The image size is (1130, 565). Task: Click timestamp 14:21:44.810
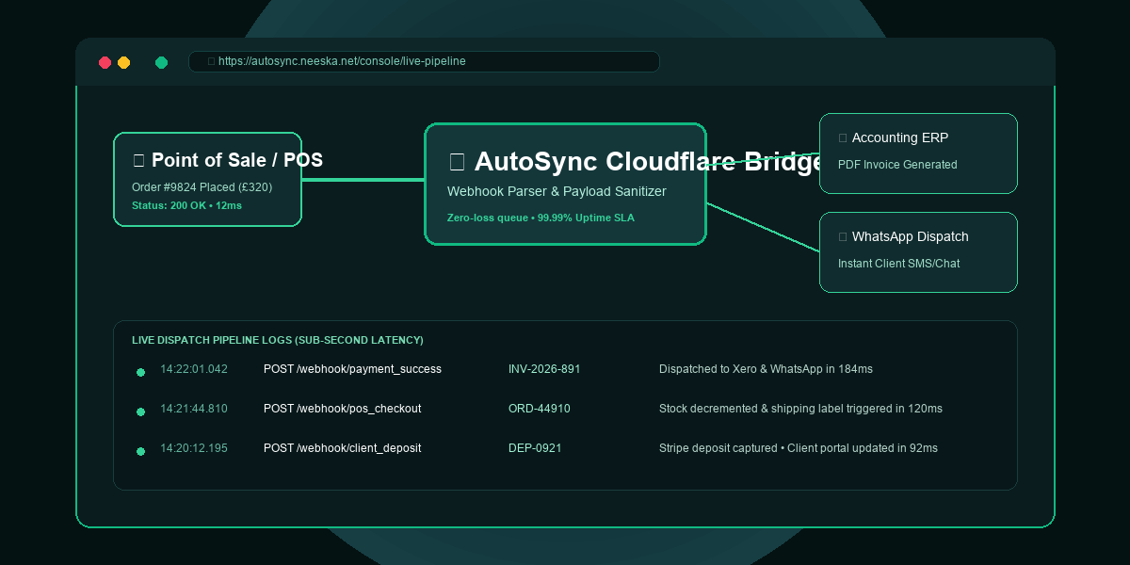pos(194,409)
